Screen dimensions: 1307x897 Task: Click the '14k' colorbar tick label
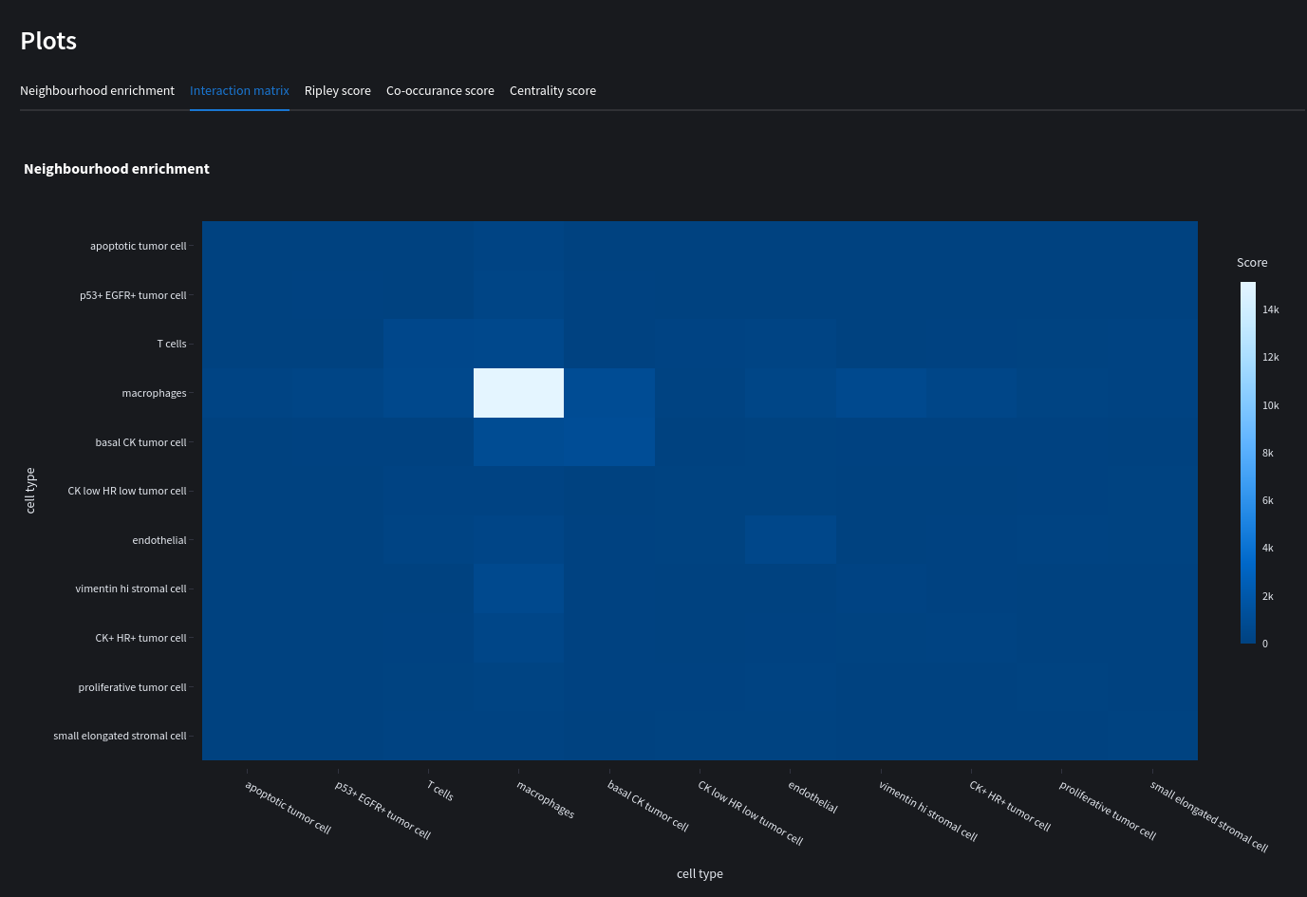click(x=1271, y=309)
